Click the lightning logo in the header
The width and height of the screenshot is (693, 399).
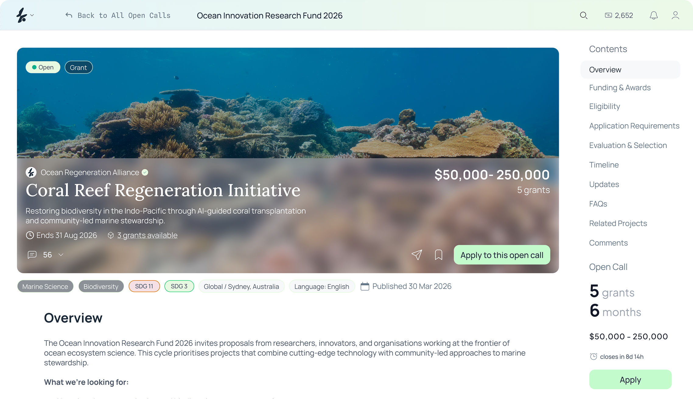pos(21,15)
